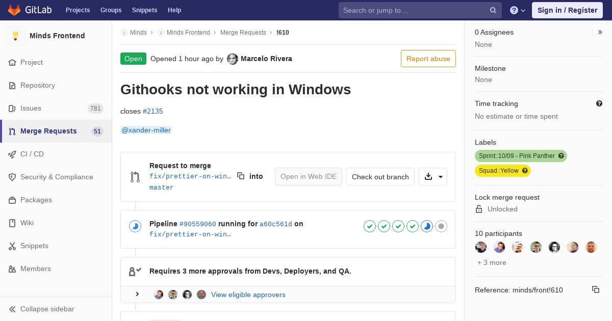Select Merge Requests in the sidebar
This screenshot has height=321, width=612.
click(x=56, y=131)
